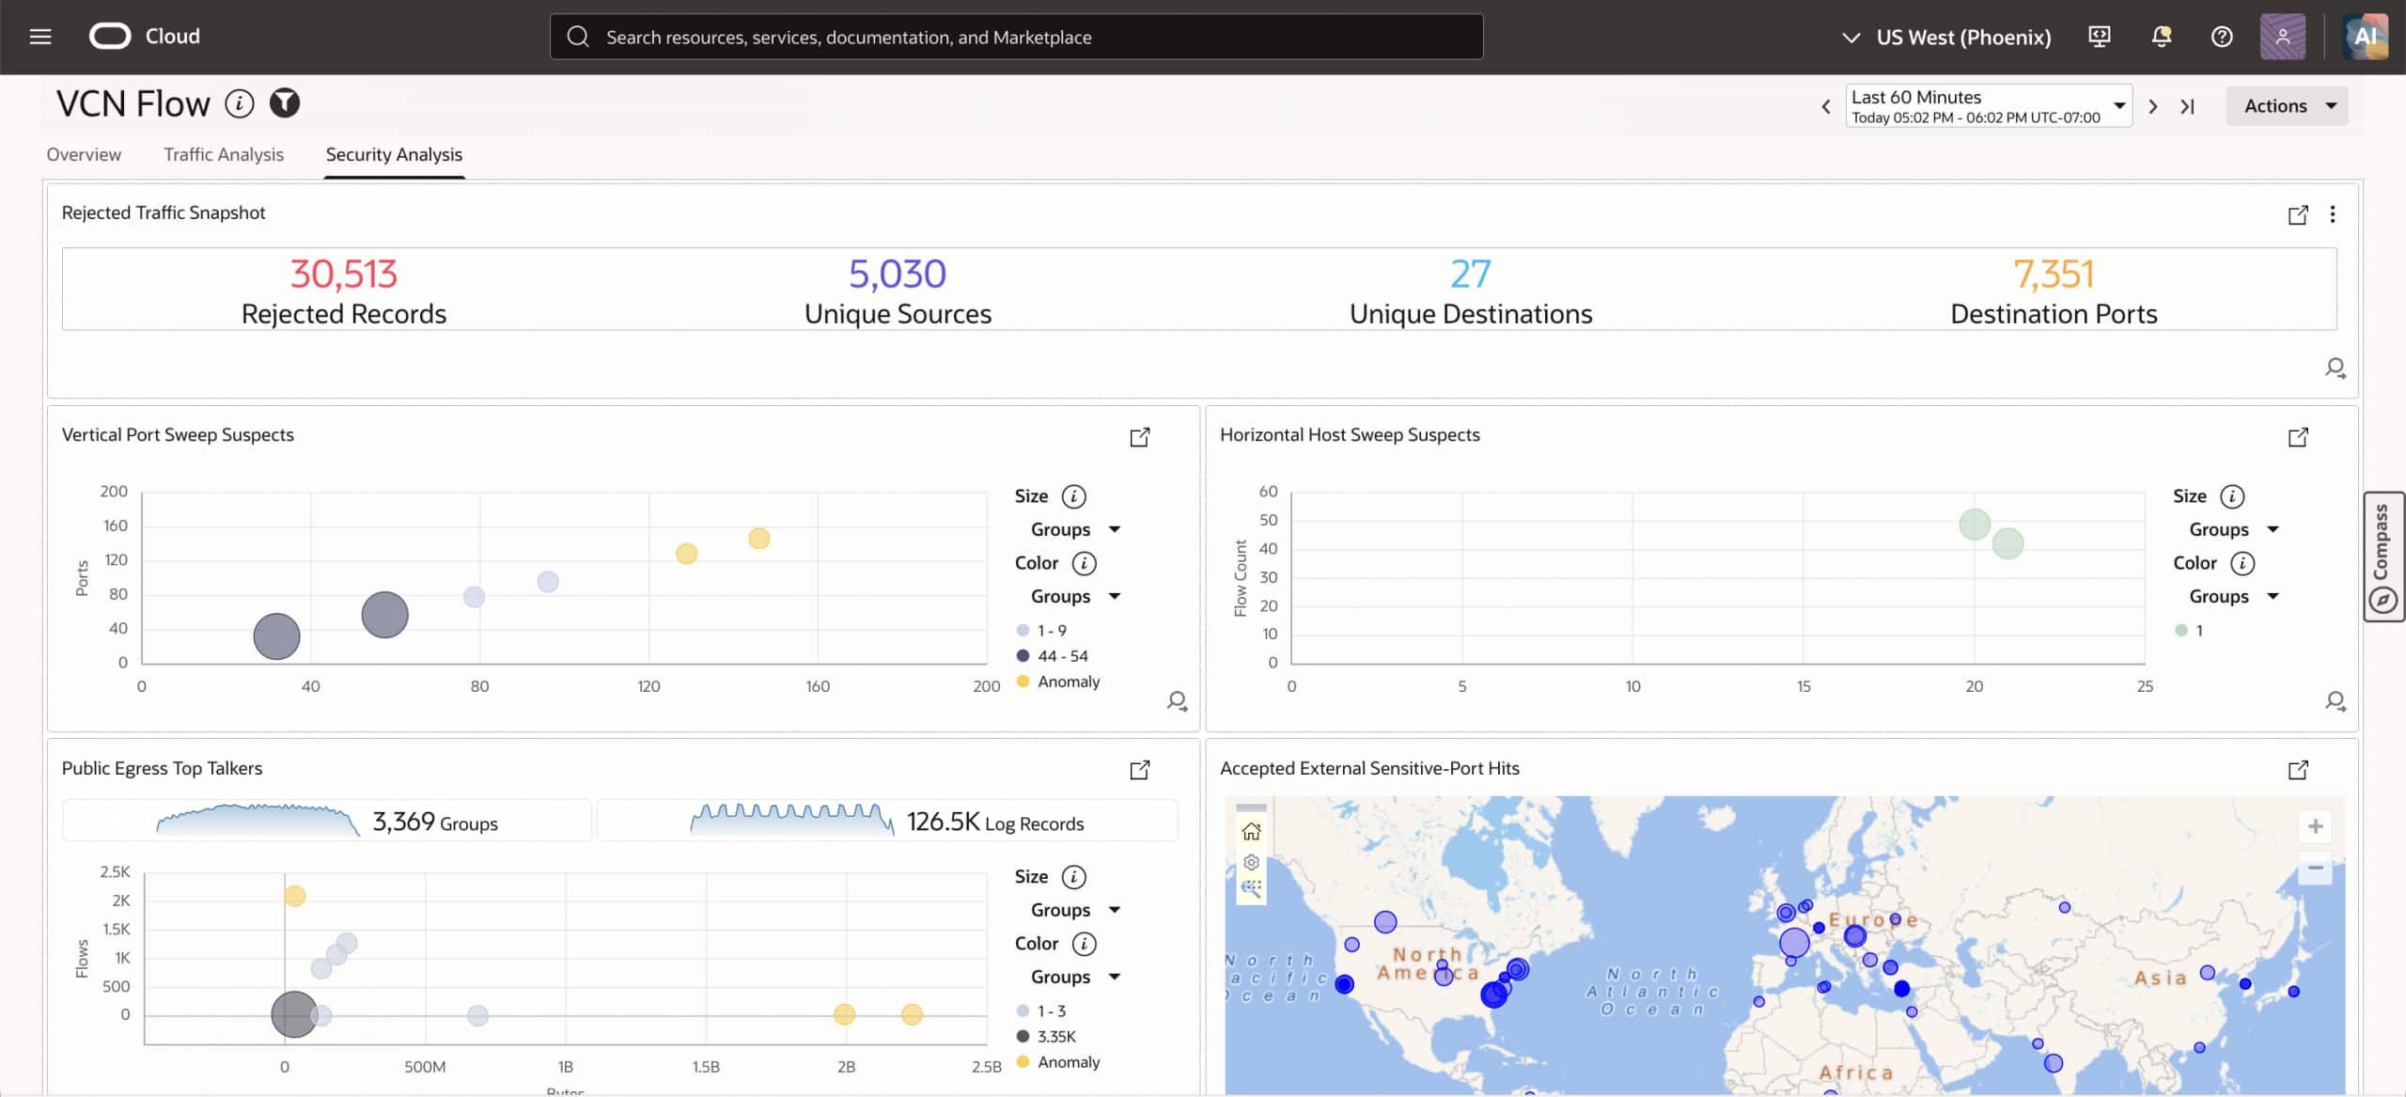Jump to latest time range arrow
Viewport: 2406px width, 1097px height.
(x=2187, y=106)
